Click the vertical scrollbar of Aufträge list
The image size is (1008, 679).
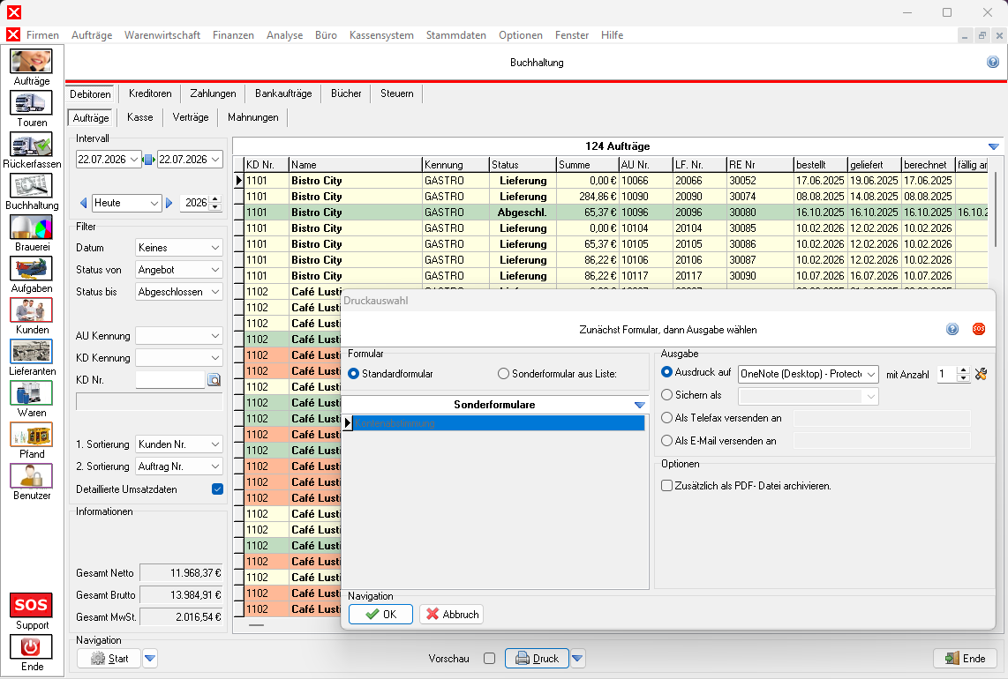(995, 209)
